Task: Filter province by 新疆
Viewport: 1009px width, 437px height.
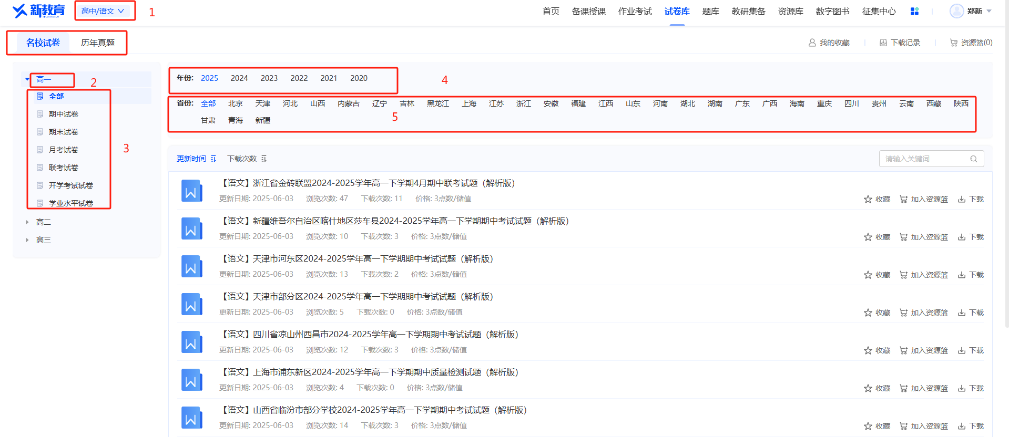Action: point(263,120)
